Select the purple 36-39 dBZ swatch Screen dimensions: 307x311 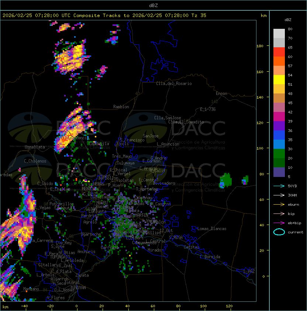279,126
